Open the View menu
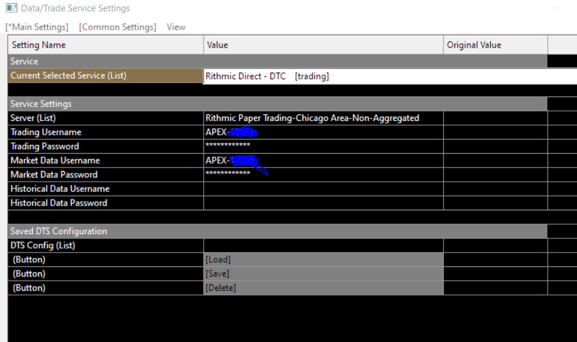 [176, 27]
